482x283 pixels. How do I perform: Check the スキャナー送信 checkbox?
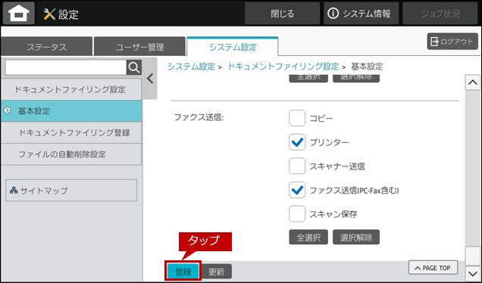(x=297, y=166)
